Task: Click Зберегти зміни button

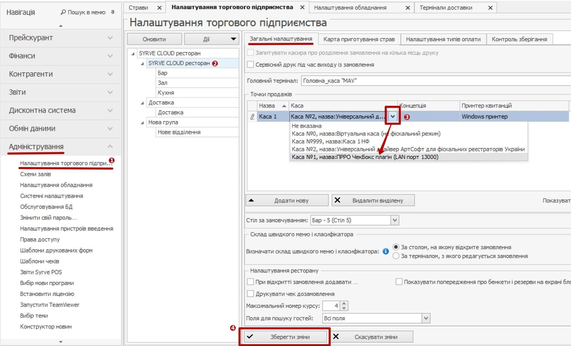Action: [x=285, y=337]
